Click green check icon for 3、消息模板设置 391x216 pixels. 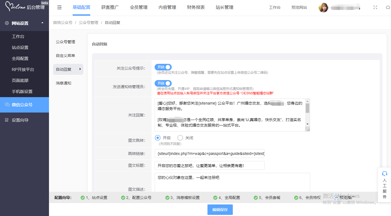pyautogui.click(x=167, y=198)
